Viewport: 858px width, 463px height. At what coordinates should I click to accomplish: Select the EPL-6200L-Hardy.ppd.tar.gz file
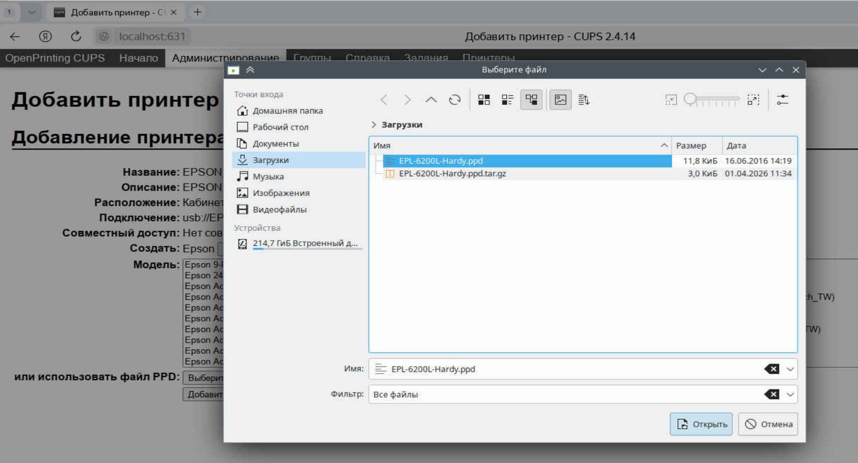pyautogui.click(x=452, y=173)
